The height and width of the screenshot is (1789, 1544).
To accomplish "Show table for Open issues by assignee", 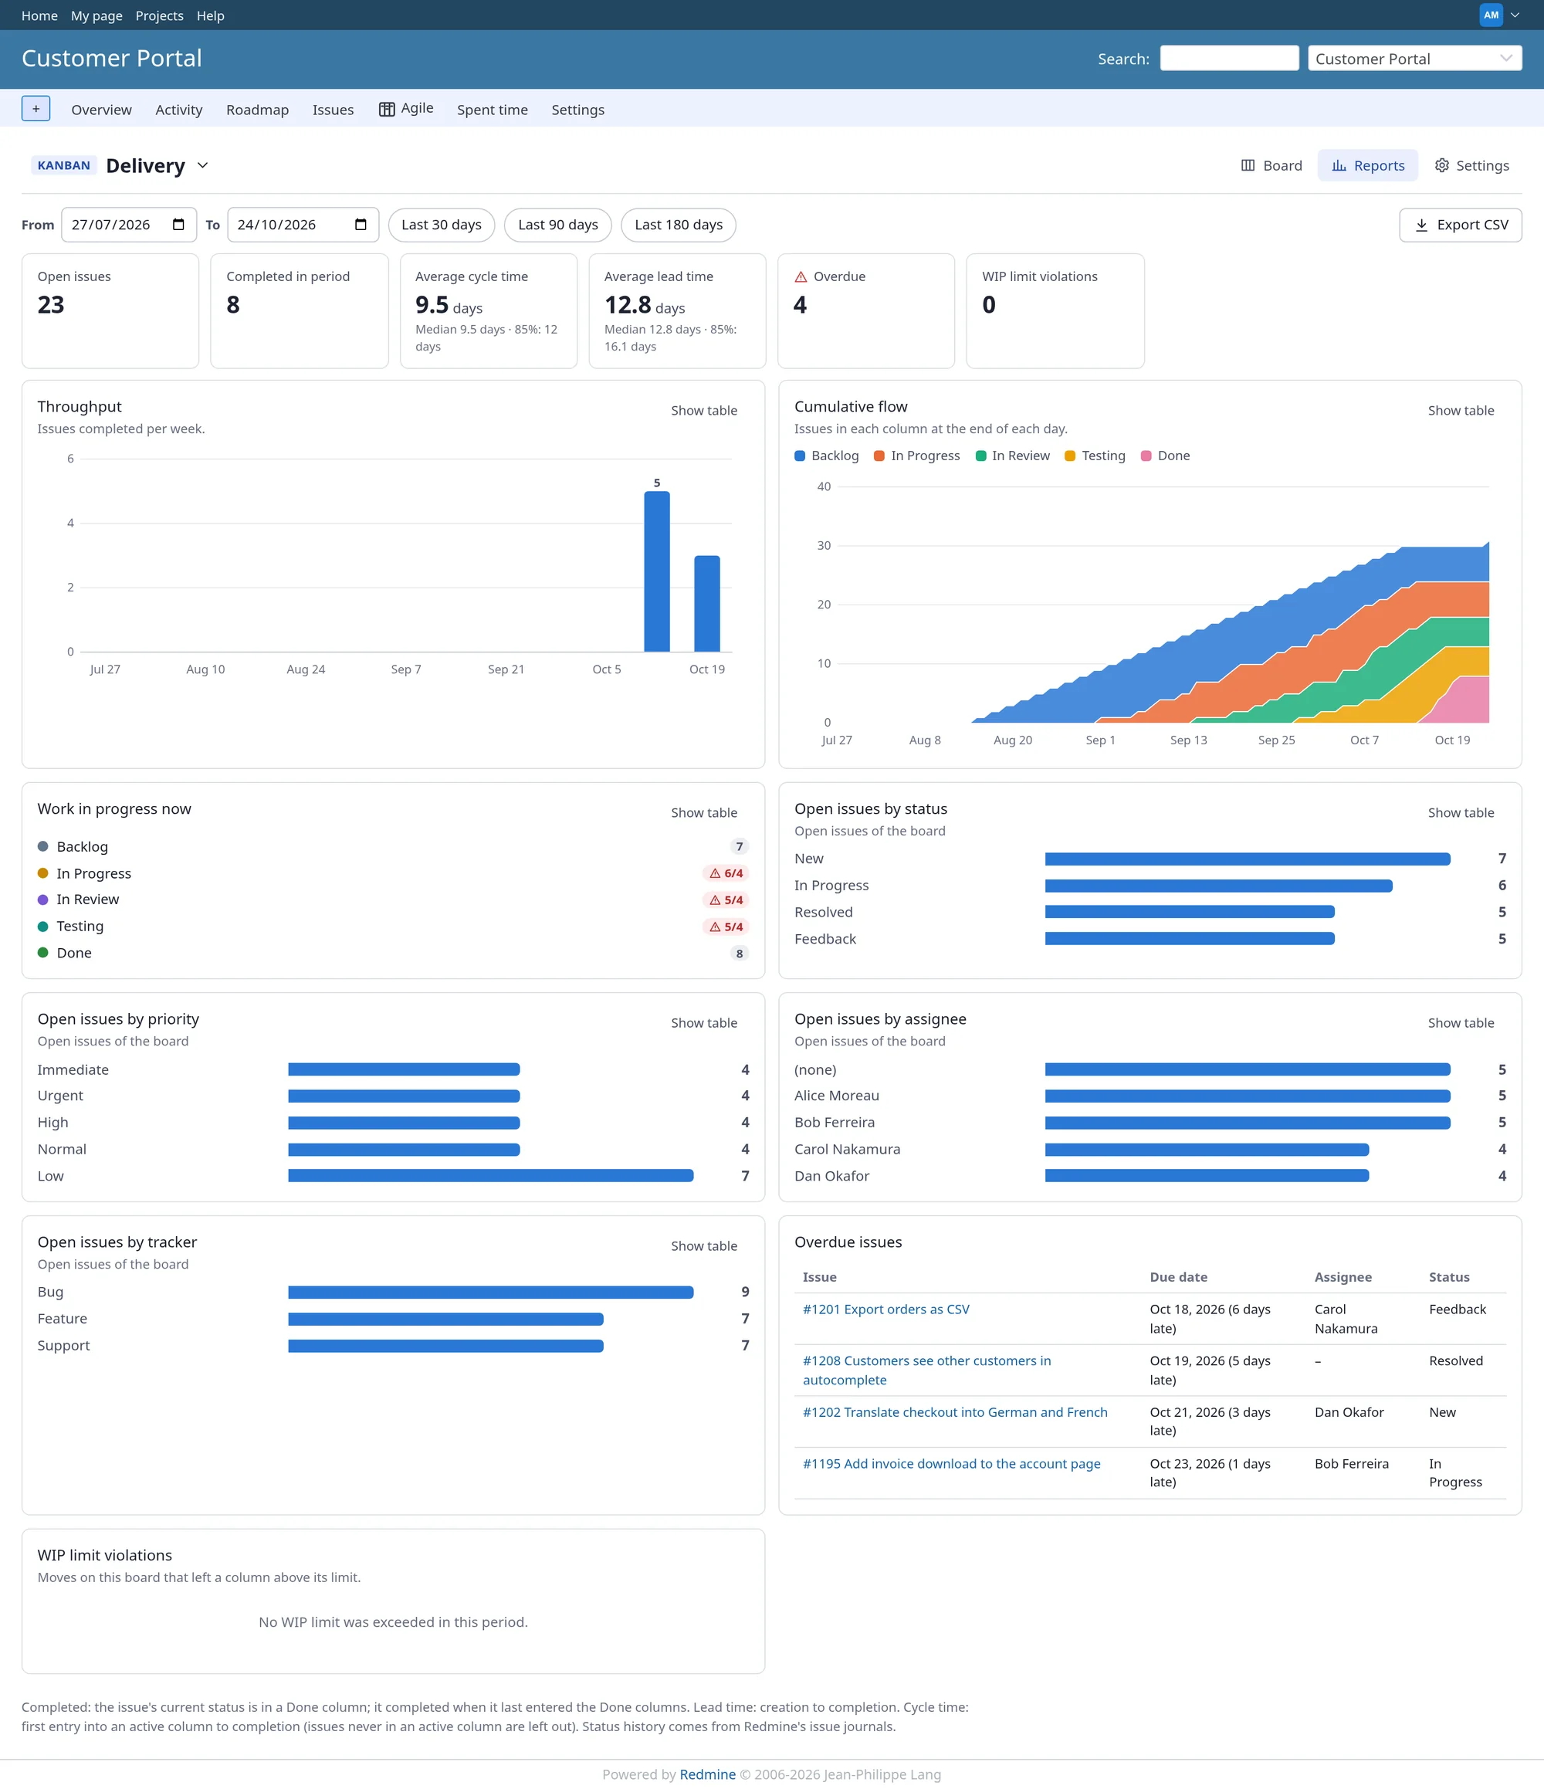I will coord(1461,1023).
